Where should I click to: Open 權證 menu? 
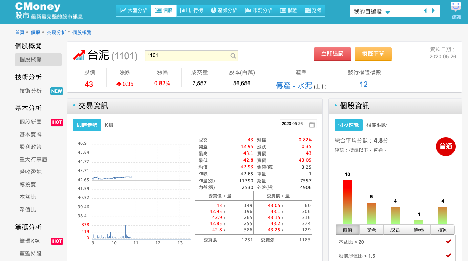pos(289,10)
